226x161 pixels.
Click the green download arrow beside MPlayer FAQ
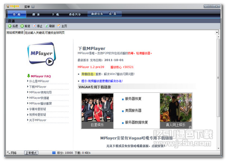[29, 76]
